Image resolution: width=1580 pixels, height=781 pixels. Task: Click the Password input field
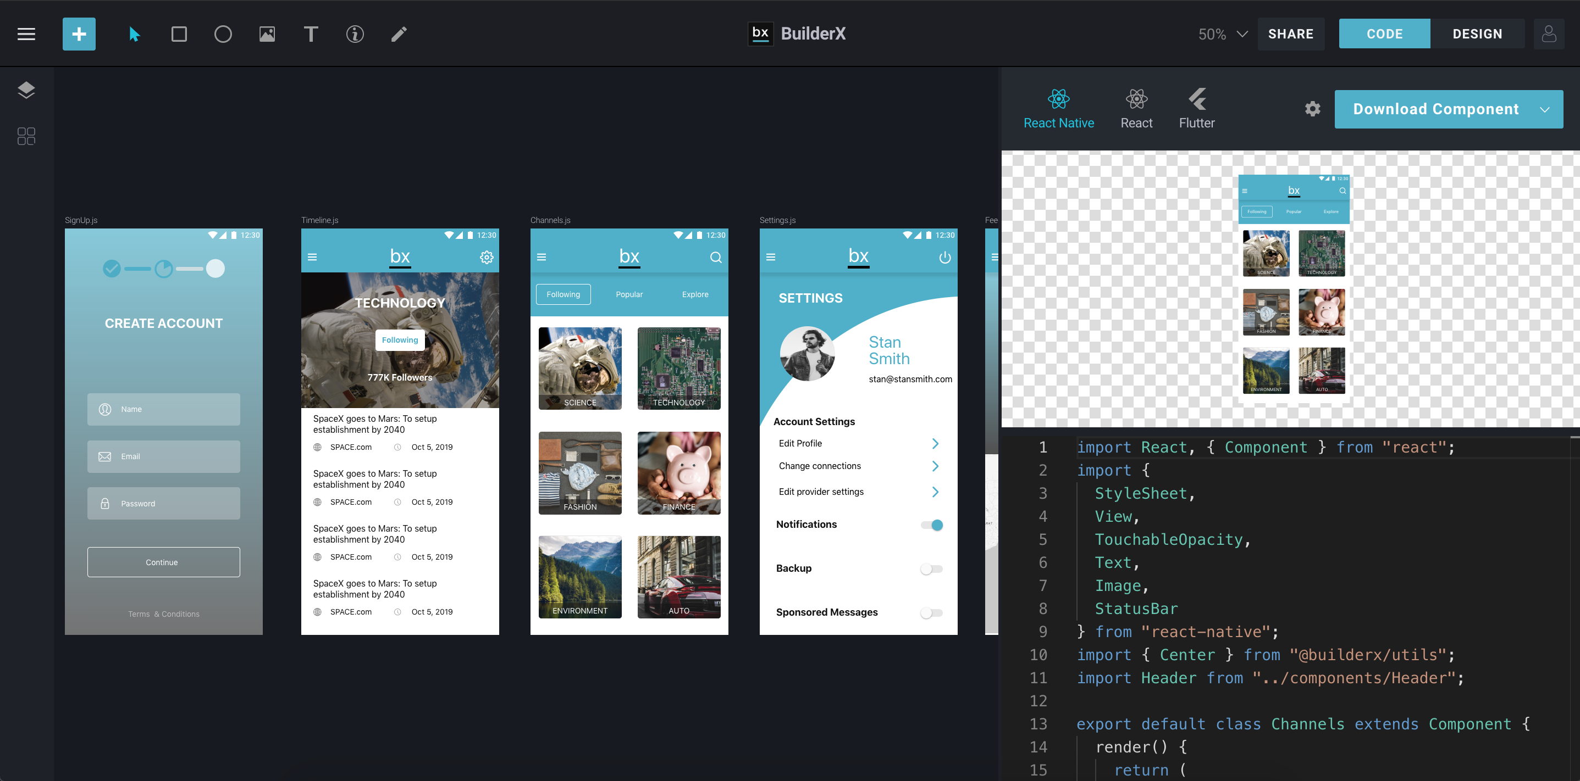pos(163,504)
